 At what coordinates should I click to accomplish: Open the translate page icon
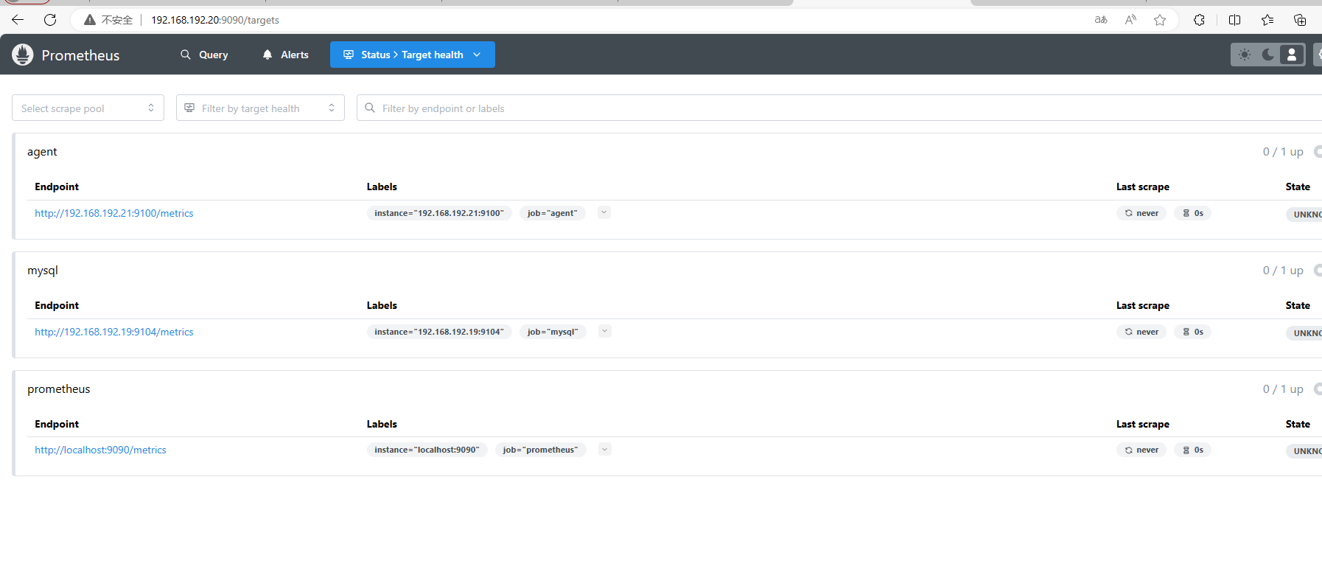pos(1101,20)
